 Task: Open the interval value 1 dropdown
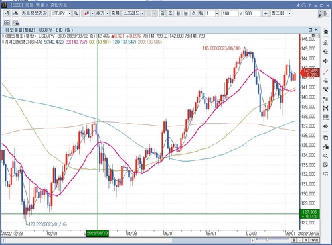pyautogui.click(x=217, y=13)
